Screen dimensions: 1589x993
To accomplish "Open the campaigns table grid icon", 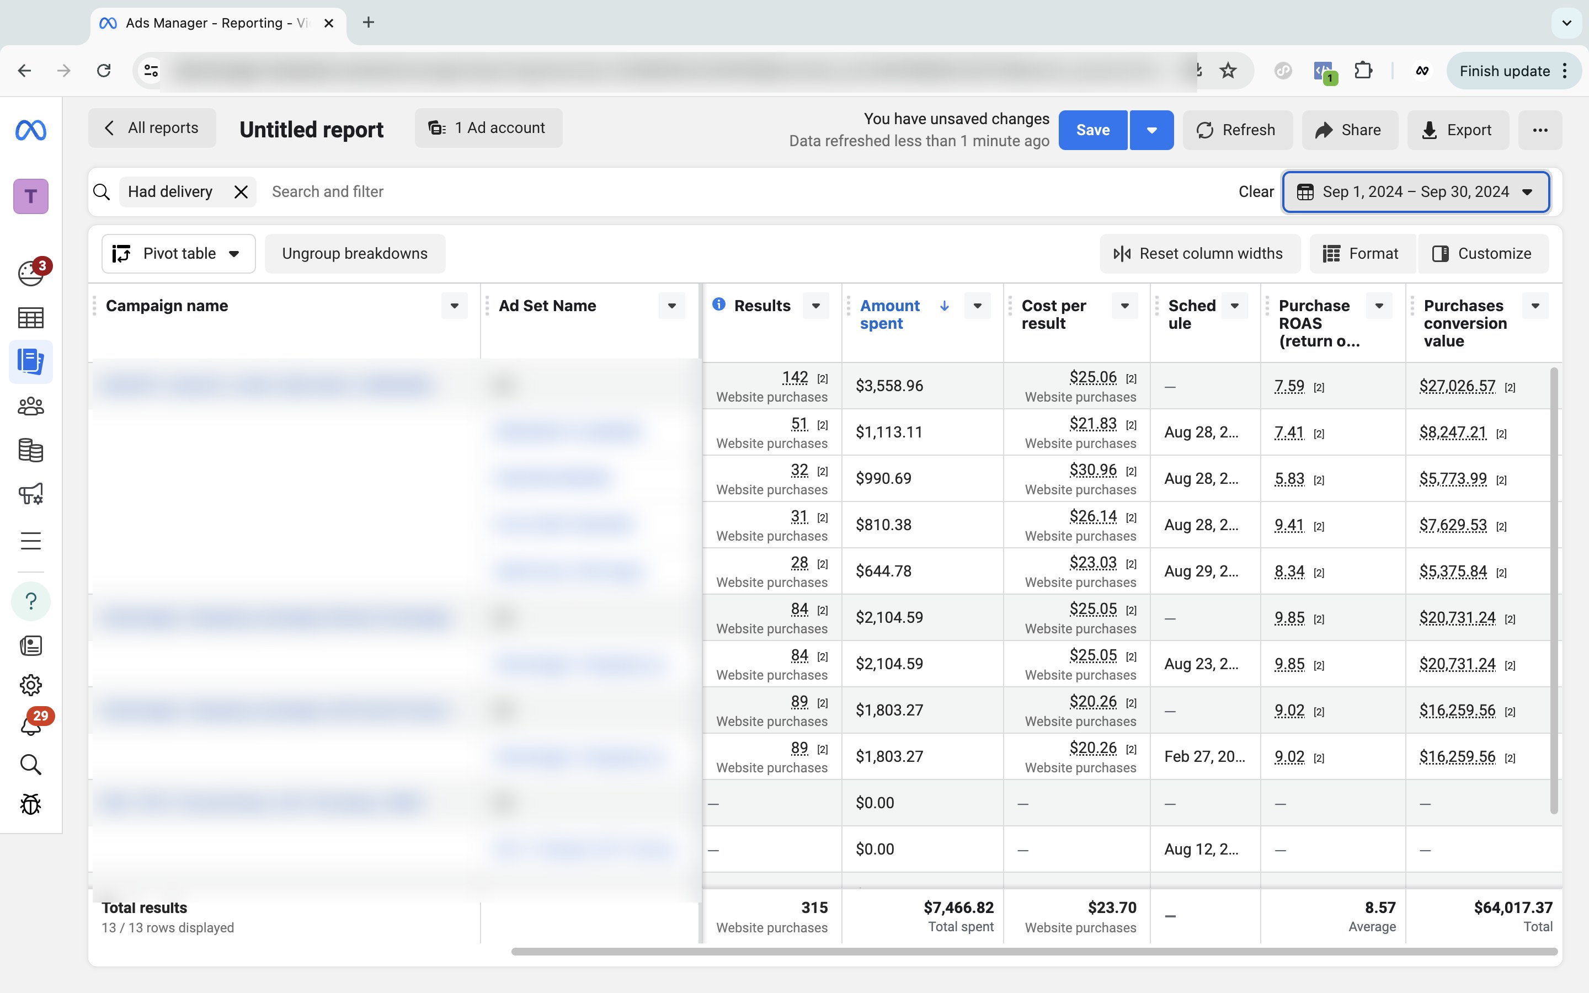I will tap(31, 318).
